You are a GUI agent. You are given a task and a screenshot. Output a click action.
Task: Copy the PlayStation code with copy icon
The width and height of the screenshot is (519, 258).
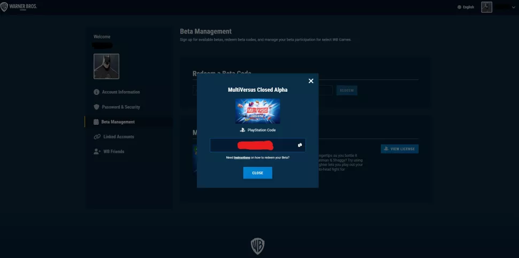click(x=300, y=145)
